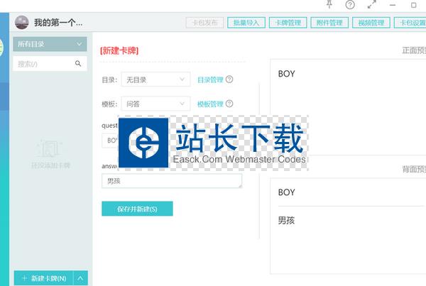Click the 新建卡牌(N) button
This screenshot has width=426, height=286.
[x=43, y=278]
